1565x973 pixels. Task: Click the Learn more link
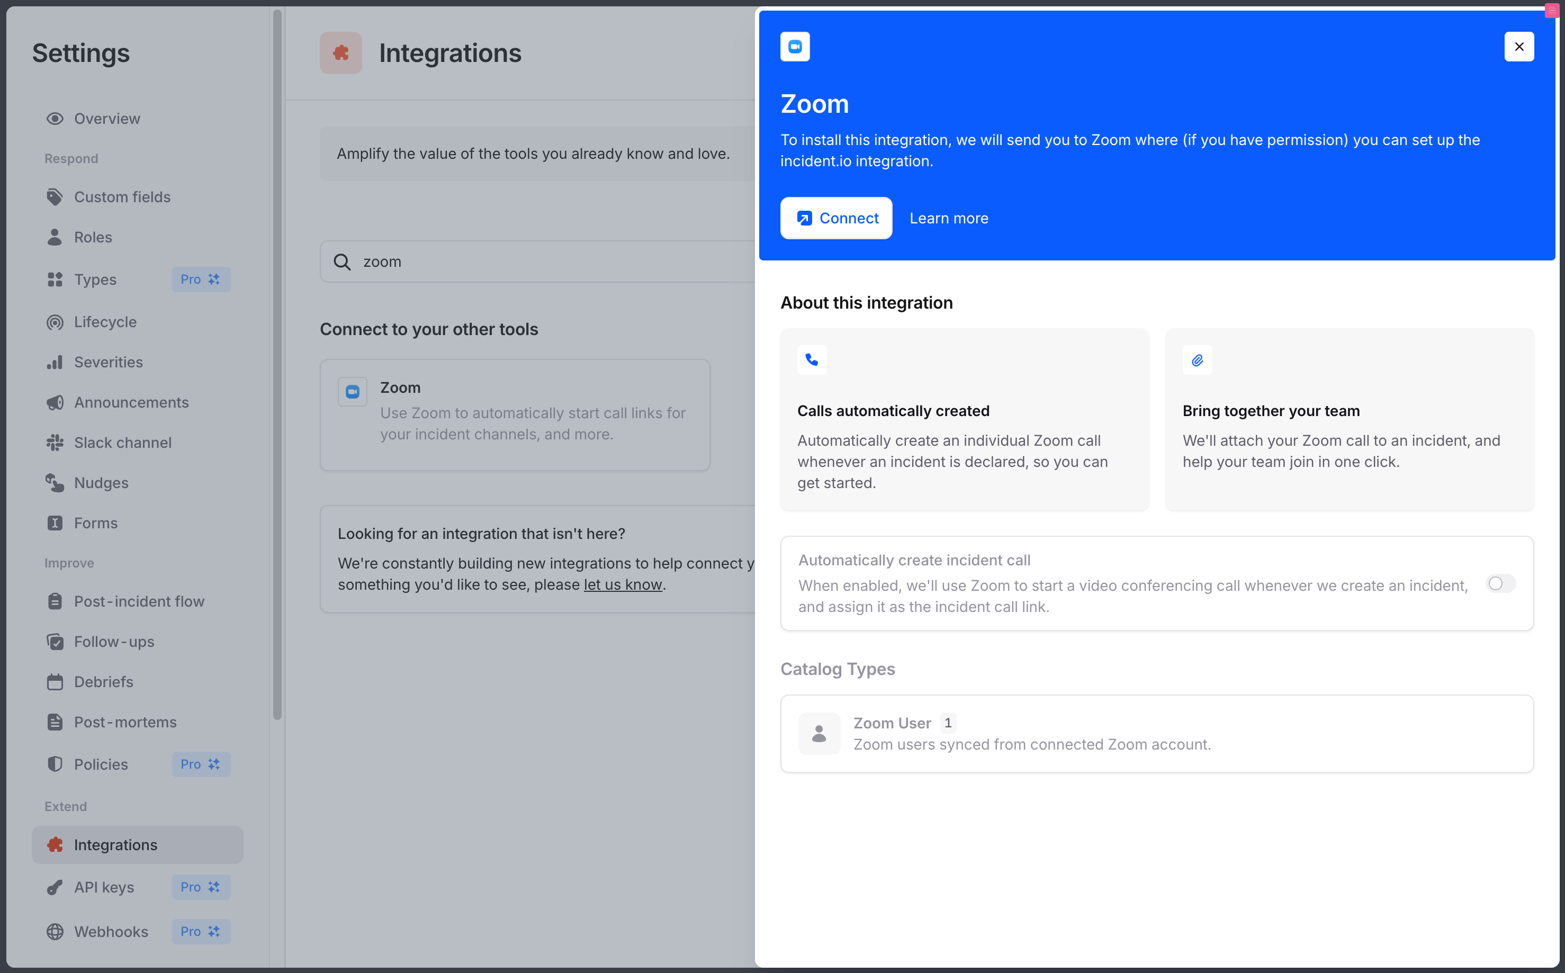pos(949,218)
